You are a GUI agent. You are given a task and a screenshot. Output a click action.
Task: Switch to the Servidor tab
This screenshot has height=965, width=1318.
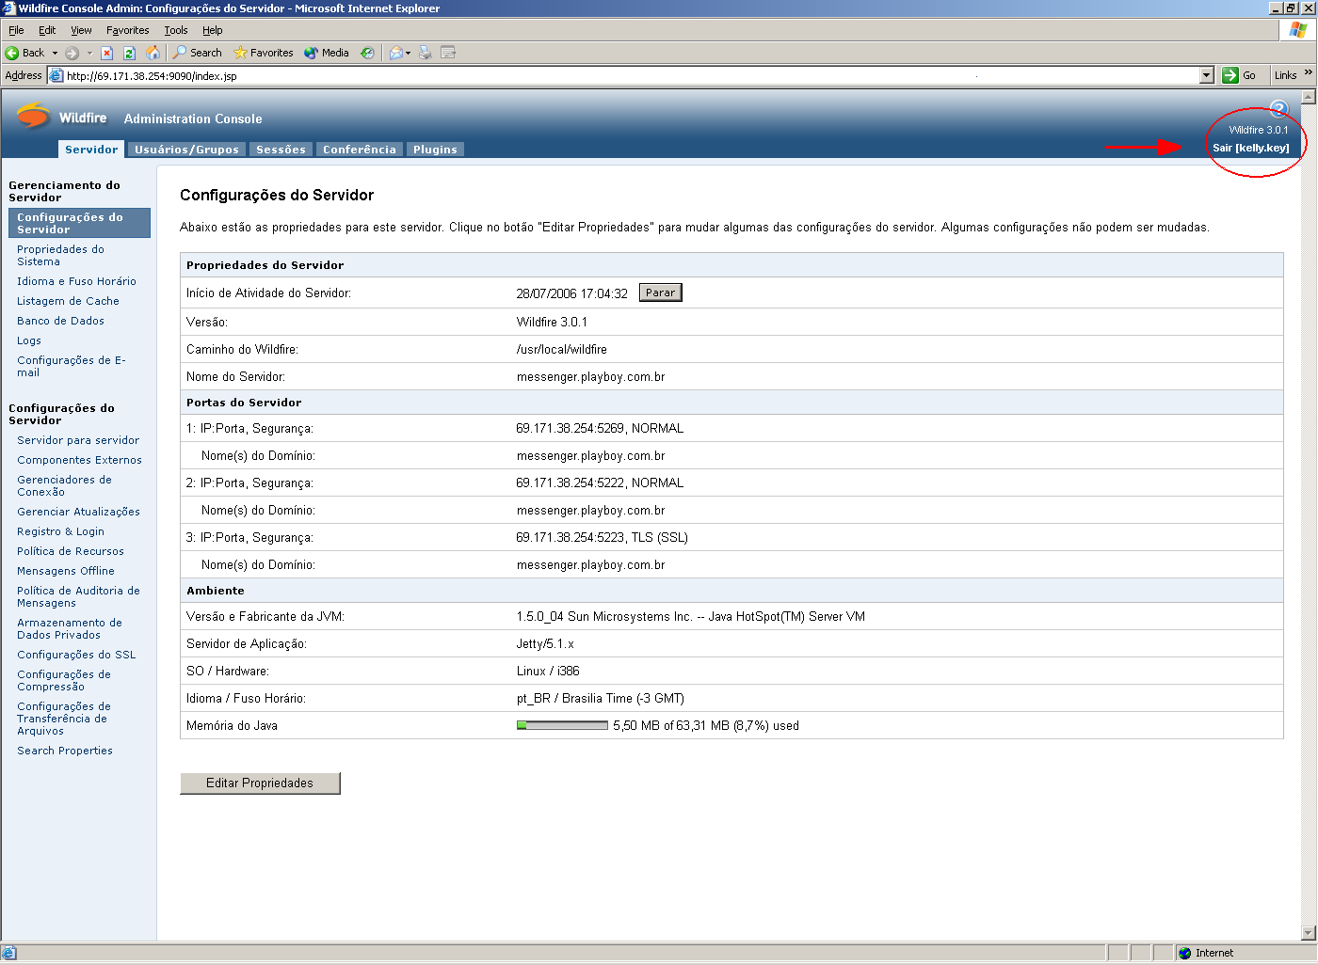[91, 150]
